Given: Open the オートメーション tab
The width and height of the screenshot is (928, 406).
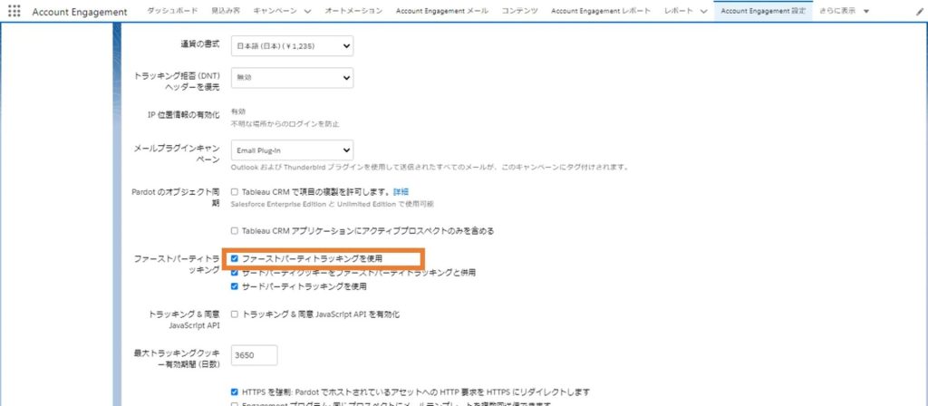Looking at the screenshot, I should click(x=353, y=11).
